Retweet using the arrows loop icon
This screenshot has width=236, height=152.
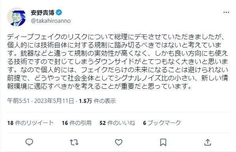[x=74, y=142]
